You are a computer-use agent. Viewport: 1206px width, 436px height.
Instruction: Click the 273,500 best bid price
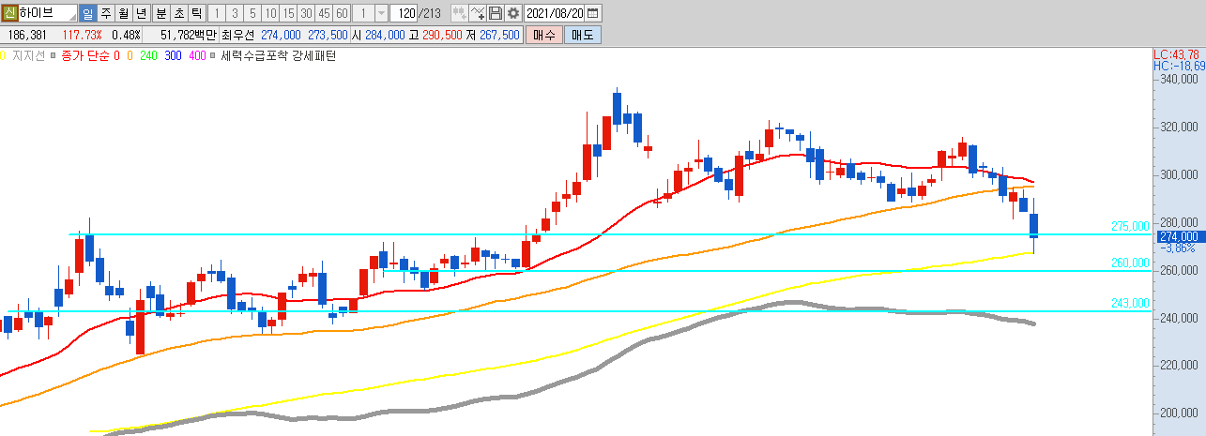328,35
